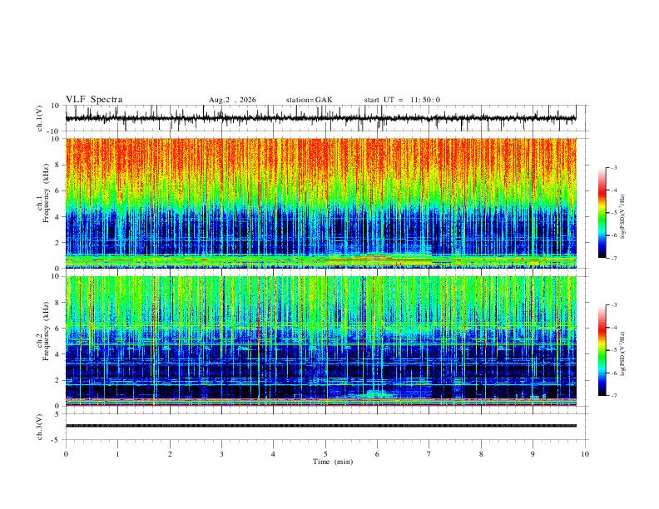Viewport: 659px width, 509px height.
Task: Click the 'station=GAK' label
Action: [309, 100]
